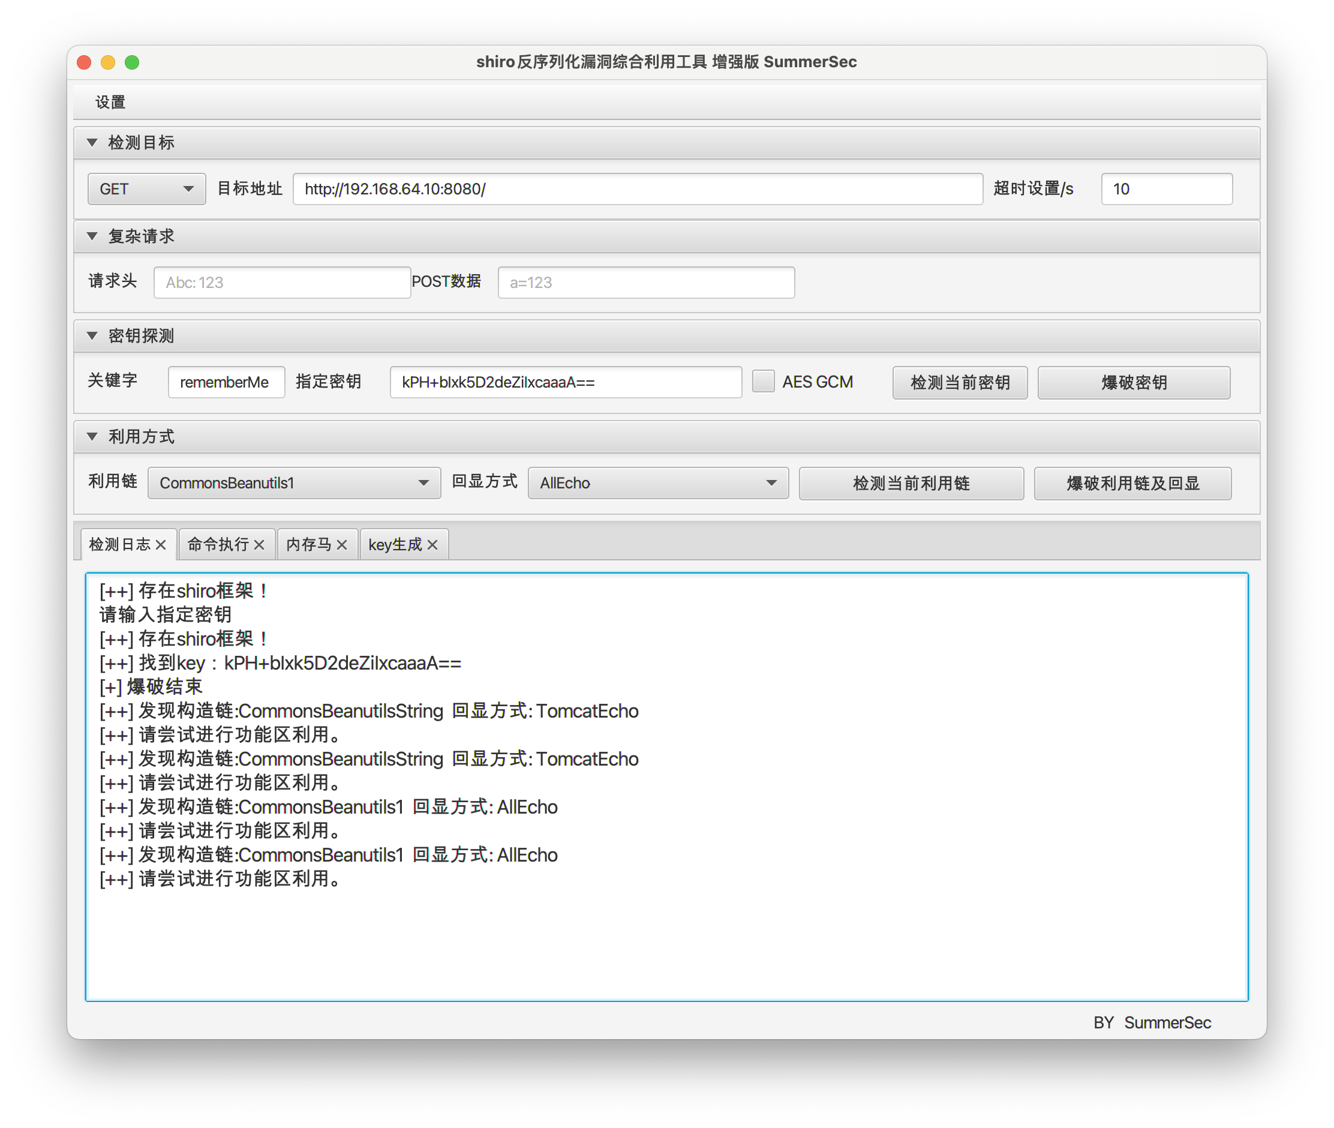The height and width of the screenshot is (1128, 1334).
Task: Click the 检测当前密钥 button
Action: click(960, 383)
